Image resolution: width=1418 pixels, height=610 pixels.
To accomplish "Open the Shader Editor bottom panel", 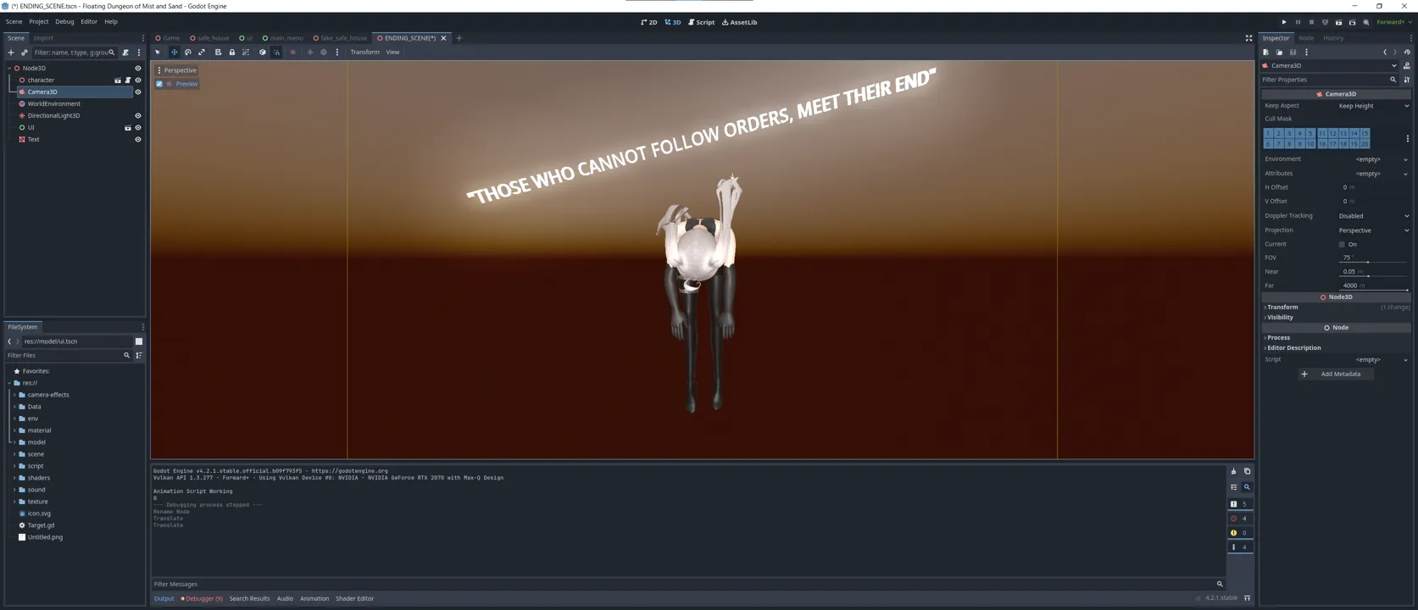I will [x=354, y=598].
